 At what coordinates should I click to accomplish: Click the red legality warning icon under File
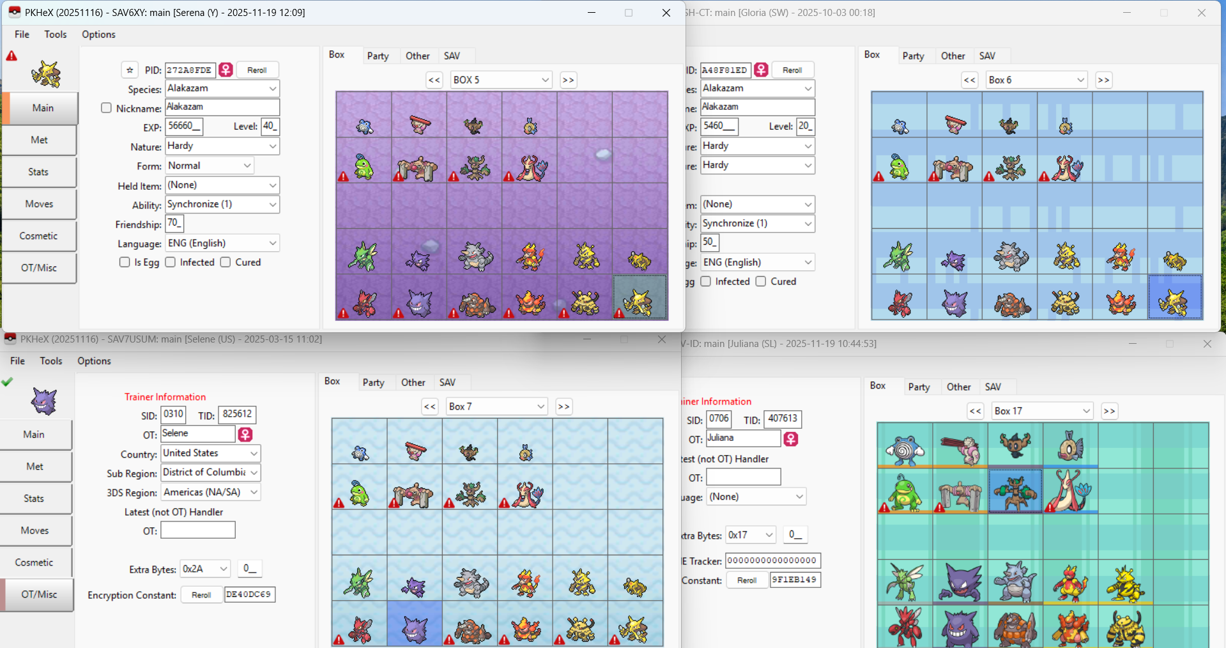click(11, 56)
